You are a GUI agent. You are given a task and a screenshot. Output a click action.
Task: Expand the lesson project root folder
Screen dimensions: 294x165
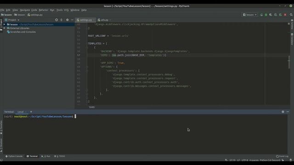(4, 24)
